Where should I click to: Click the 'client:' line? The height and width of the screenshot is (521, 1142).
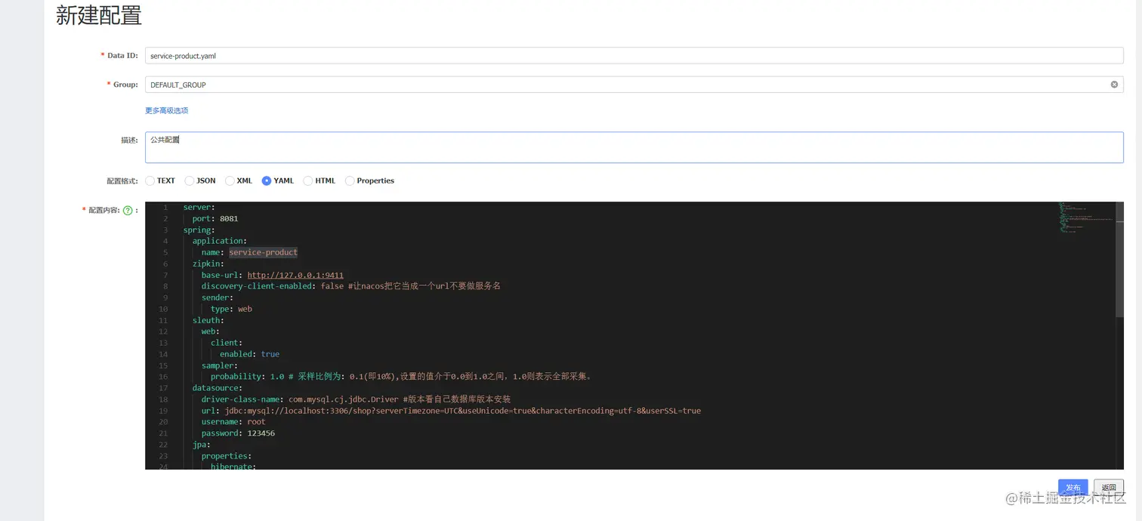(x=227, y=343)
